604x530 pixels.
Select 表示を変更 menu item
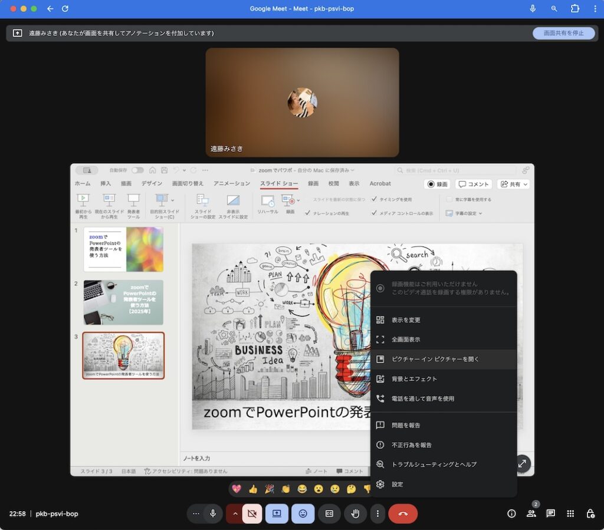pyautogui.click(x=444, y=320)
